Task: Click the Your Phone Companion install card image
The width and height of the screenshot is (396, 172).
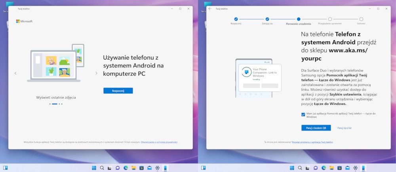Action: point(260,78)
